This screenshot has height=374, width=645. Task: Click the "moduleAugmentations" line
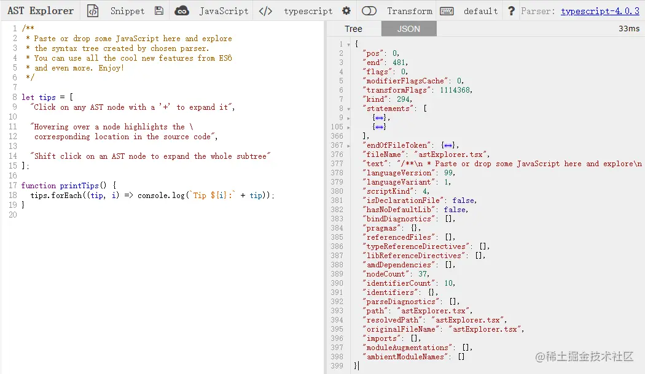coord(417,347)
